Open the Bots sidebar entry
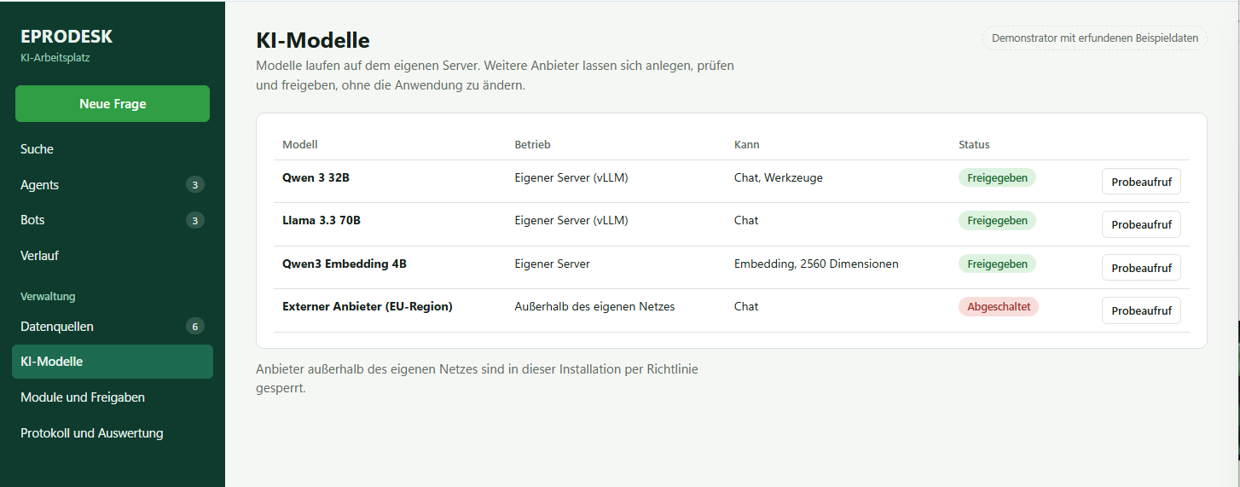Viewport: 1240px width, 487px height. [x=113, y=220]
